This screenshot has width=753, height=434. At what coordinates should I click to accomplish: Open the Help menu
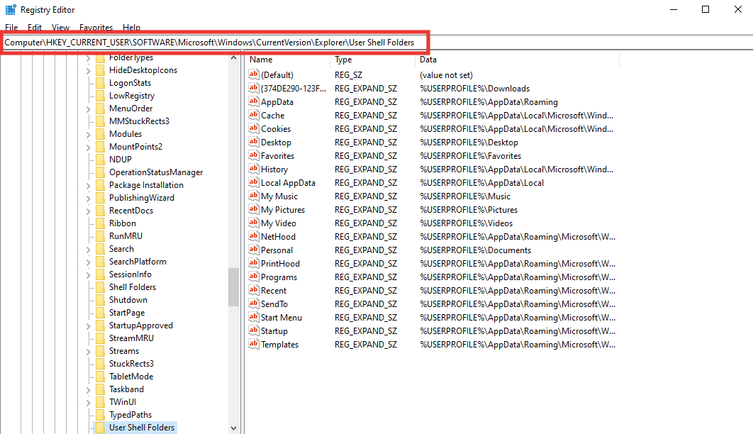pos(131,28)
